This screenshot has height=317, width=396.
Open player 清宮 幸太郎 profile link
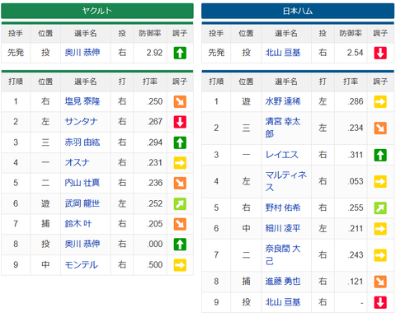coord(283,128)
